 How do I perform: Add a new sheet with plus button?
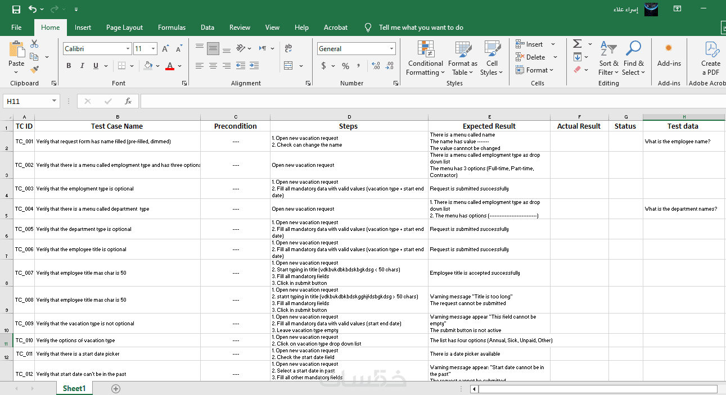(116, 388)
